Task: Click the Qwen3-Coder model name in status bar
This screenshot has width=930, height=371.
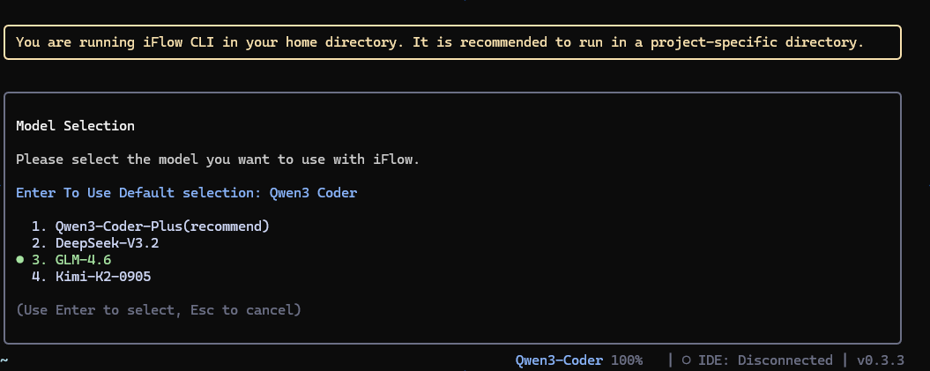Action: pyautogui.click(x=559, y=360)
